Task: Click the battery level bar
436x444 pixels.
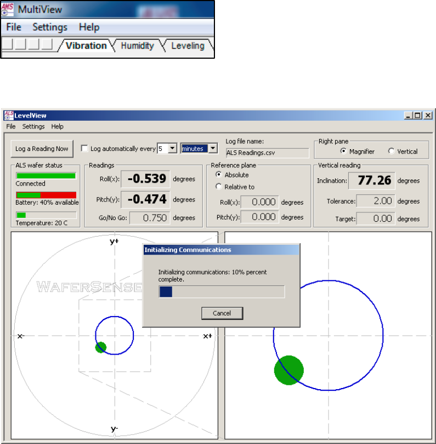Action: [x=46, y=195]
